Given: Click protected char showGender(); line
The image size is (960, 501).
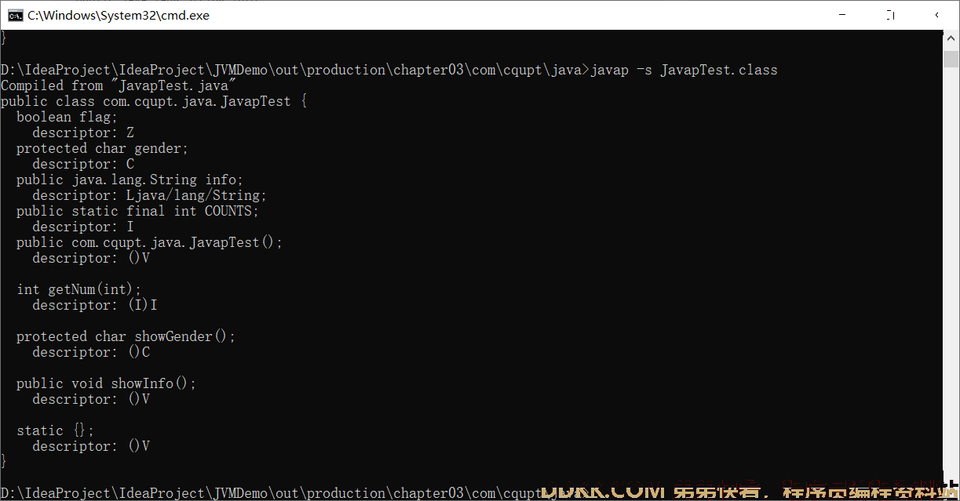Looking at the screenshot, I should (x=126, y=336).
